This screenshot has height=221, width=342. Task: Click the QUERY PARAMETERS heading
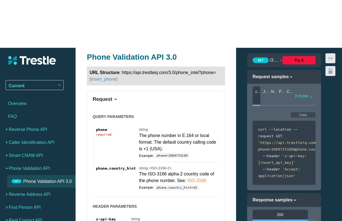point(113,117)
